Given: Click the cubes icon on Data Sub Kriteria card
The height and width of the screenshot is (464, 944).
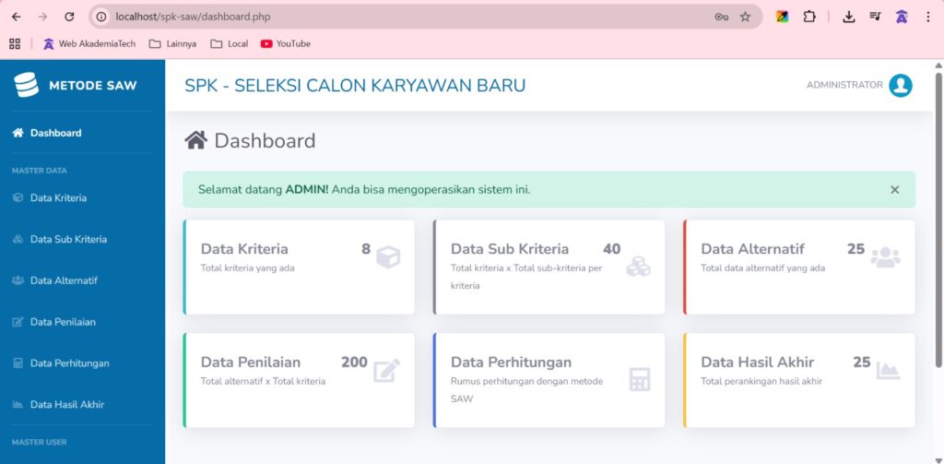Looking at the screenshot, I should (638, 267).
